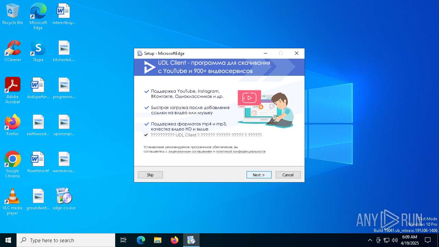Select the kitchenbit image file icon
The width and height of the screenshot is (439, 247).
coord(64,51)
